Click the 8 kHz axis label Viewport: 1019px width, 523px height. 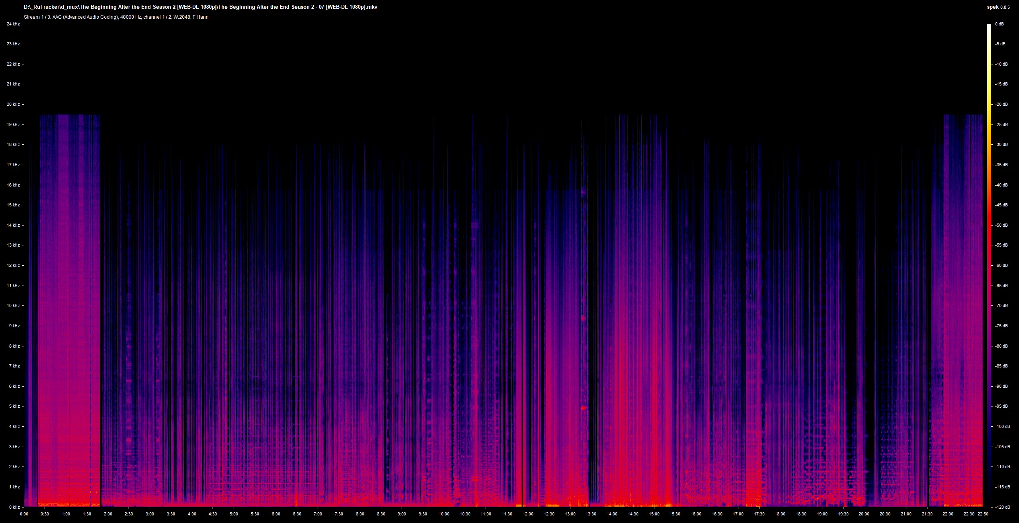pyautogui.click(x=14, y=346)
